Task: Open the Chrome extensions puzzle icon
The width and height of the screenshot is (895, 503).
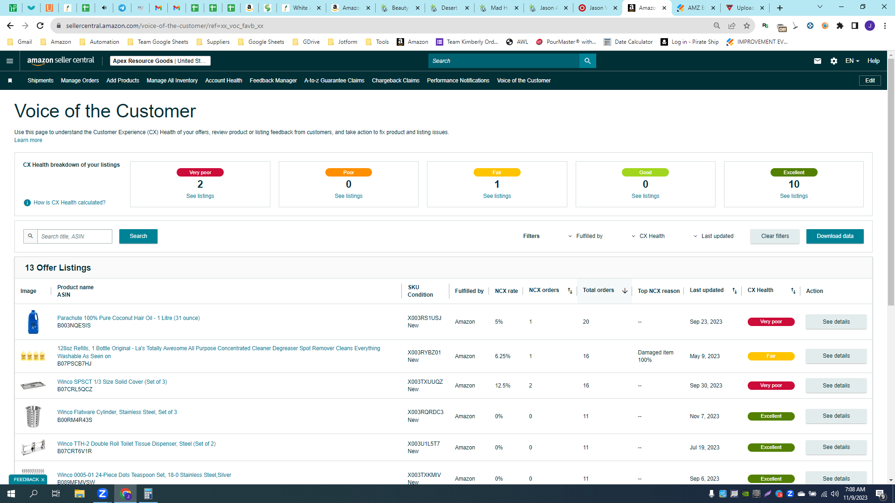Action: click(840, 26)
